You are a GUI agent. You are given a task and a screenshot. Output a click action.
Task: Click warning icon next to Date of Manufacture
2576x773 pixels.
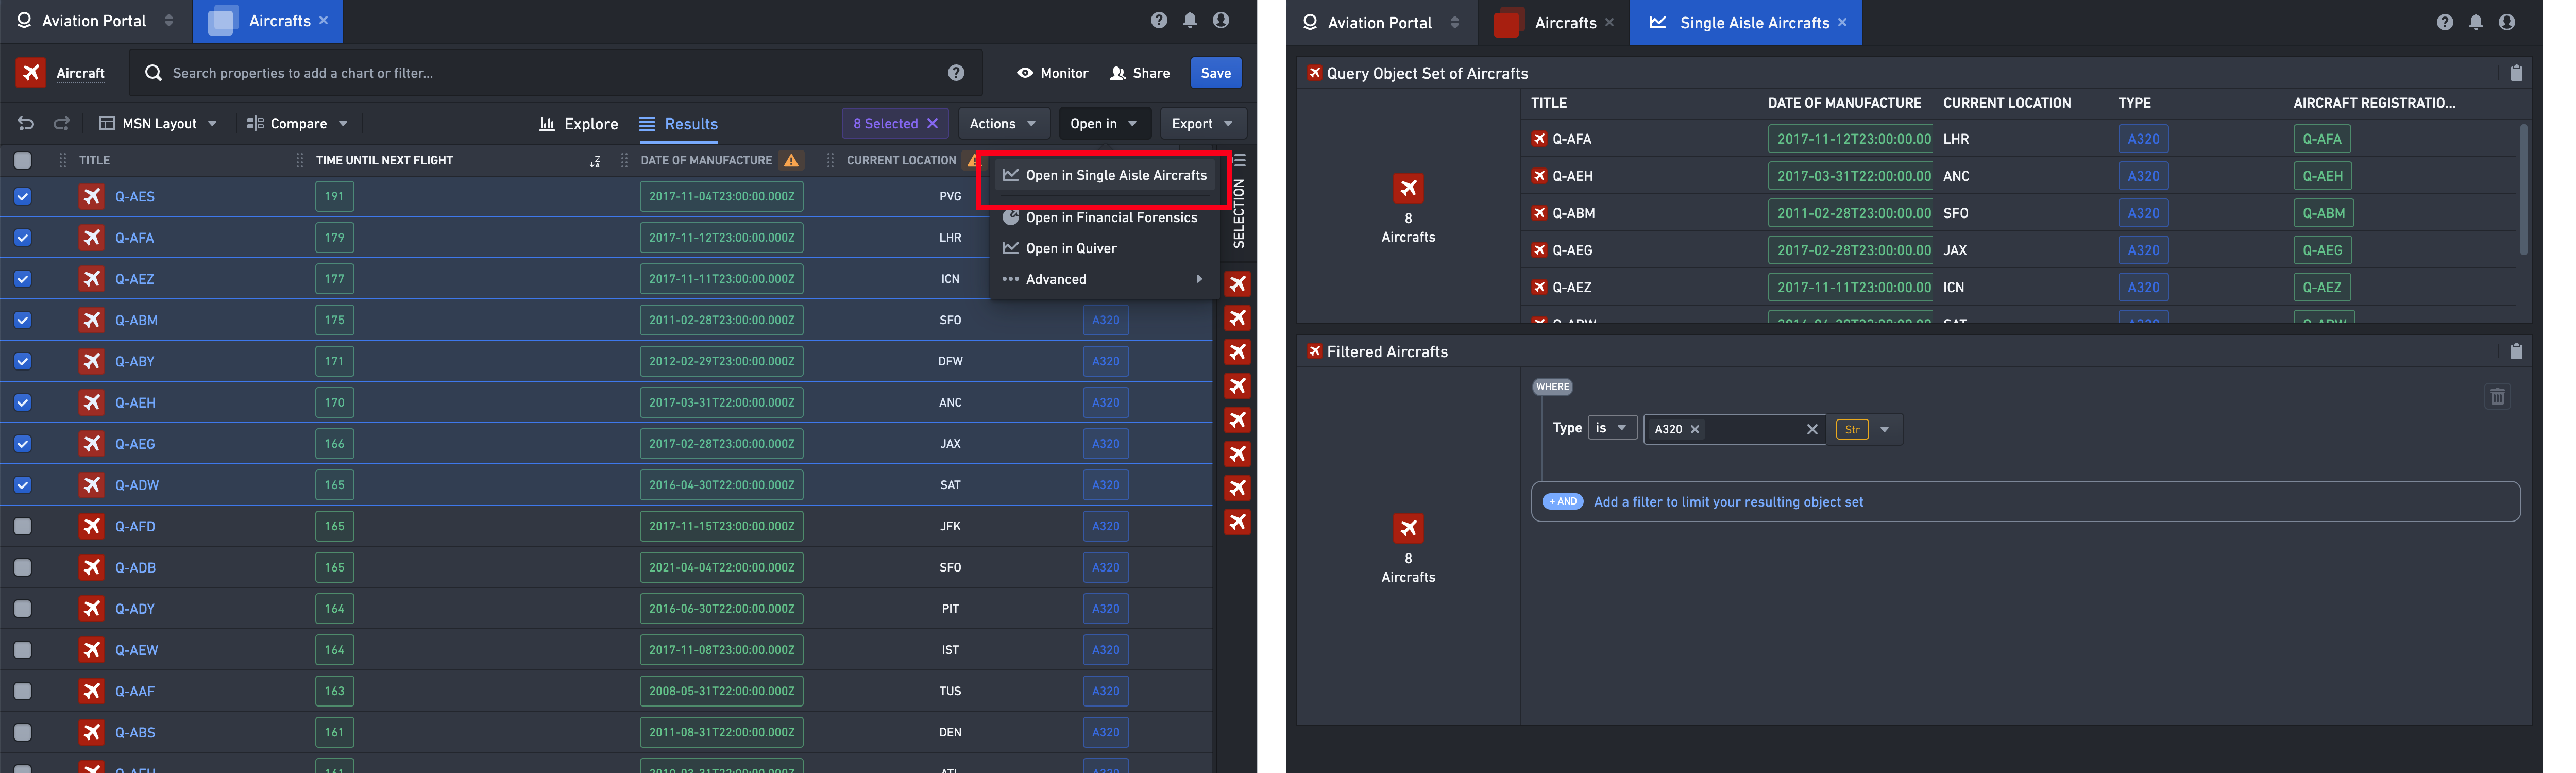[x=791, y=160]
